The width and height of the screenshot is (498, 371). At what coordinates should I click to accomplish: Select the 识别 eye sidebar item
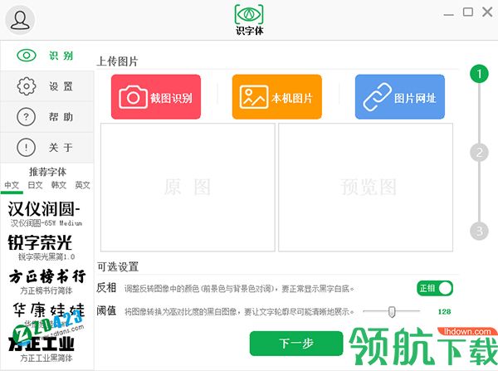pos(47,56)
